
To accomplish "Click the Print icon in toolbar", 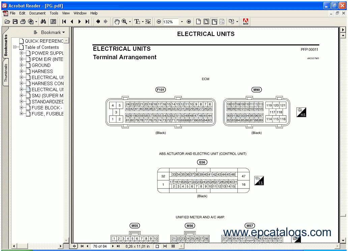I will coord(23,22).
